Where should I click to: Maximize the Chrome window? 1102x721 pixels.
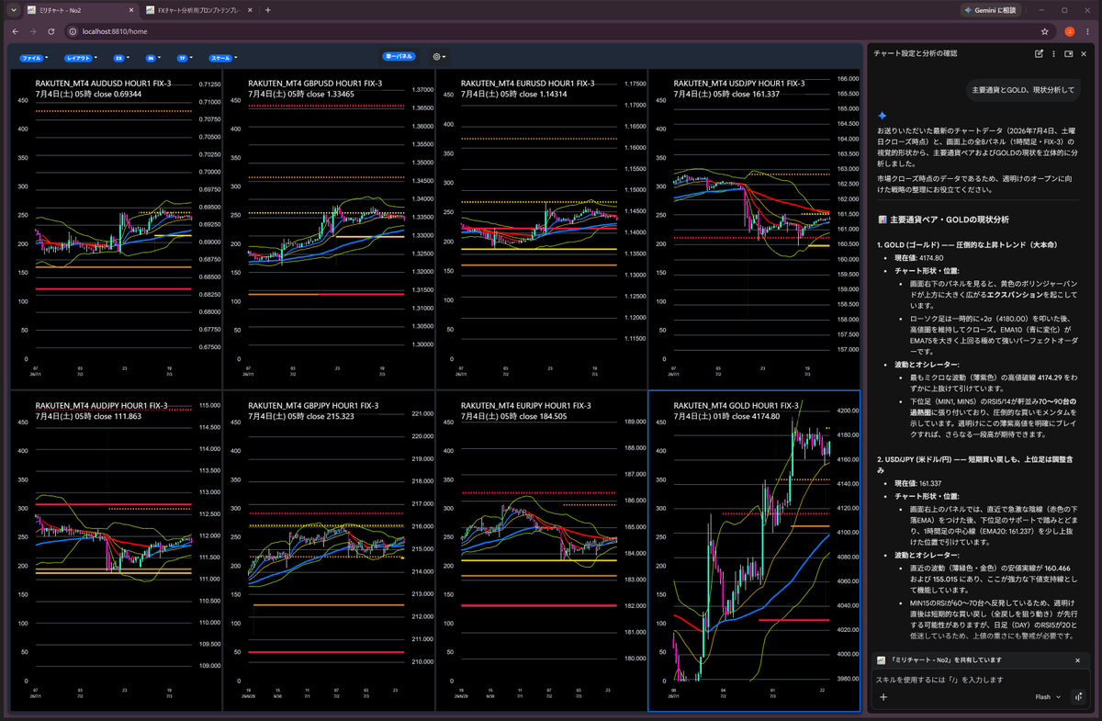coord(1064,10)
